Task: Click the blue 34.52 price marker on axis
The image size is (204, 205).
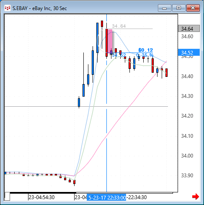Action: pos(189,53)
